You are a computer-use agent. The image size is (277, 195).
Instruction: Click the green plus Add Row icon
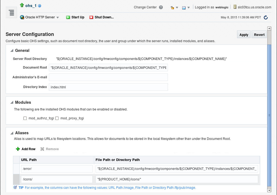coord(18,149)
